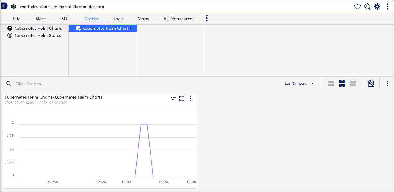Click the 15:00 time axis label
Screen dimensions: 394x192
[163, 182]
